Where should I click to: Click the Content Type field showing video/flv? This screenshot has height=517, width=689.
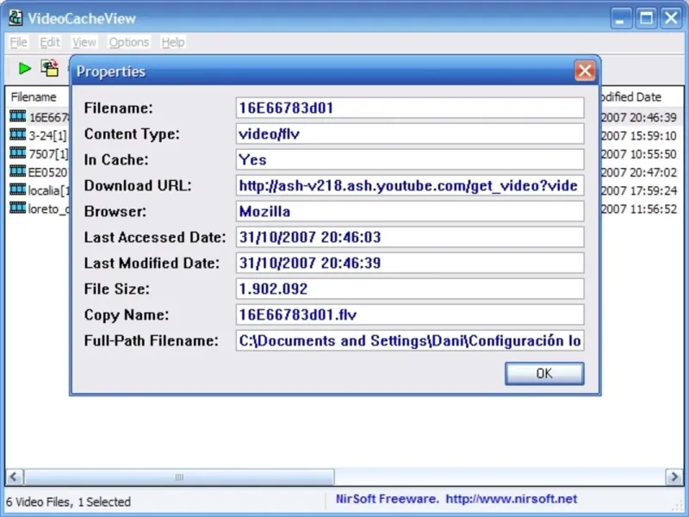[410, 134]
